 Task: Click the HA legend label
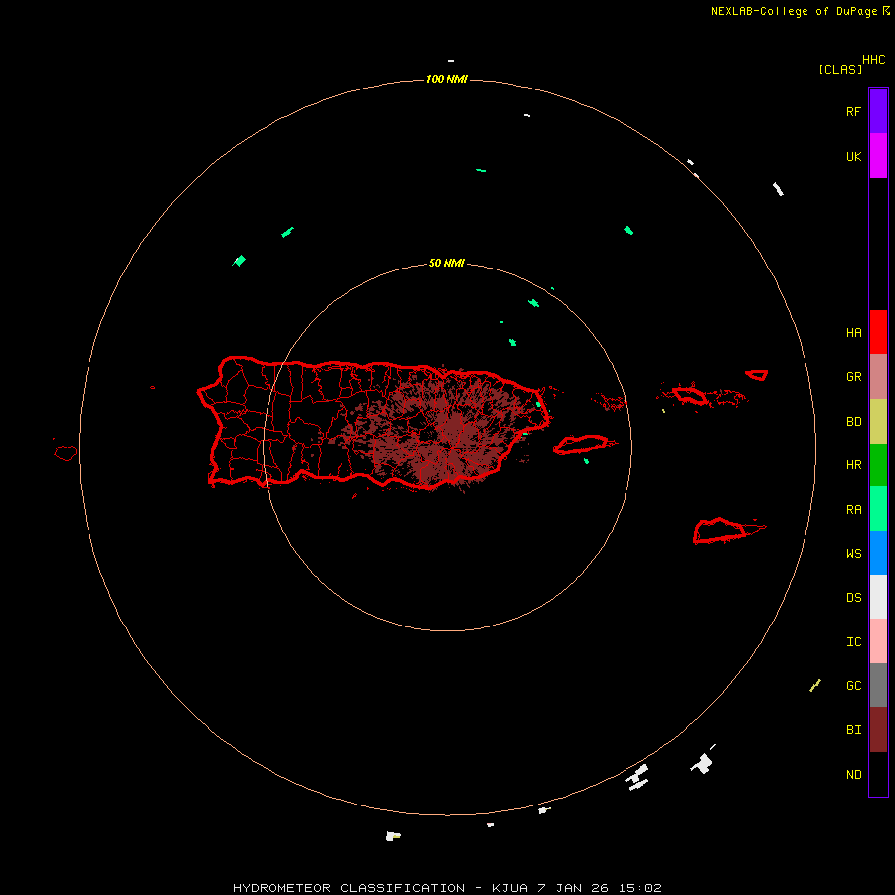pos(853,332)
